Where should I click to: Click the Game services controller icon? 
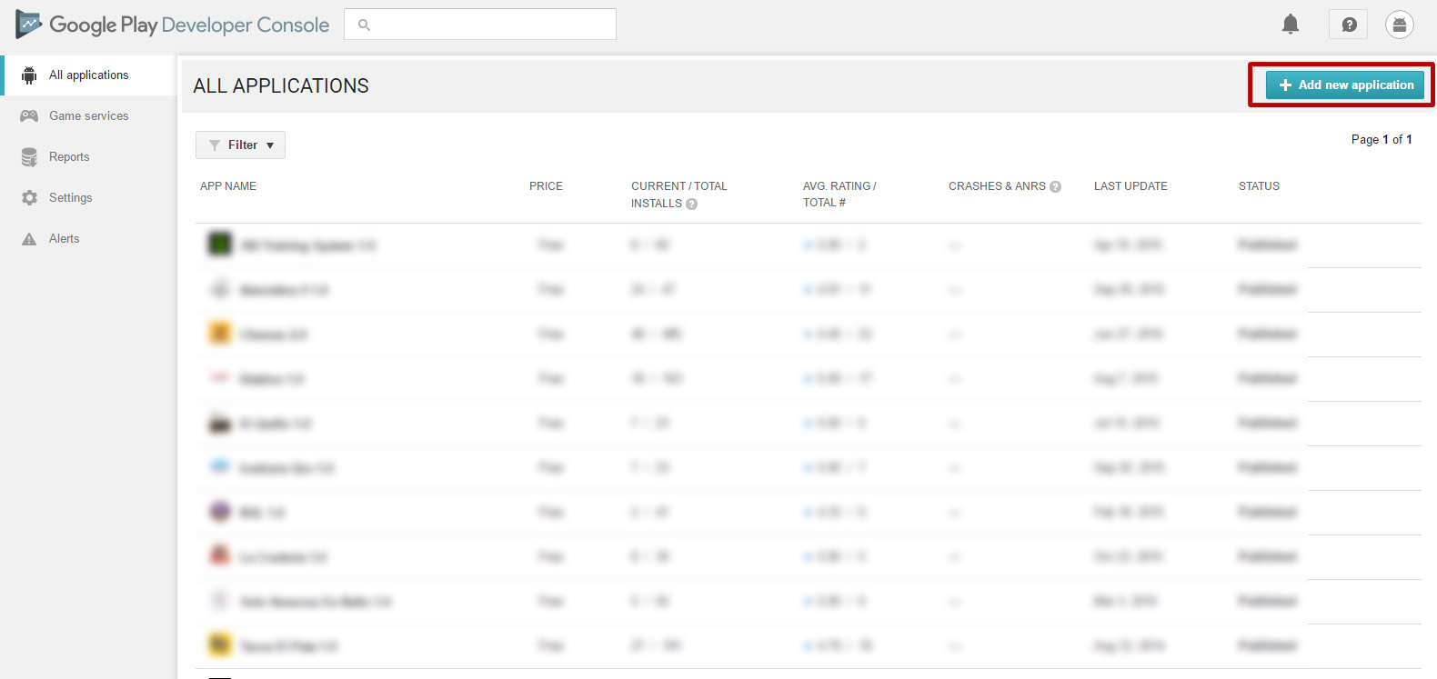click(29, 116)
